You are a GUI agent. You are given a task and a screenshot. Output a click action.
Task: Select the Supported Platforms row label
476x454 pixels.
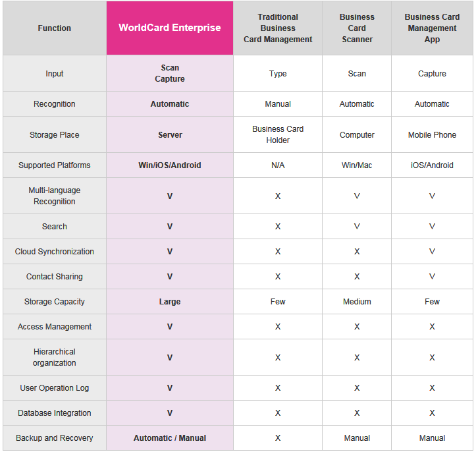tap(55, 165)
